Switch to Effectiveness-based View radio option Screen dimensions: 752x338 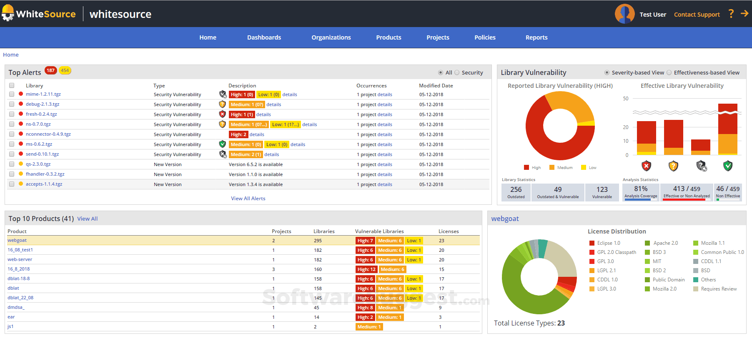click(x=669, y=72)
